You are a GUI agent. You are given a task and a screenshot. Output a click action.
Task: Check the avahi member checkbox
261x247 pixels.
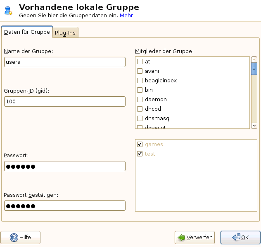140,71
